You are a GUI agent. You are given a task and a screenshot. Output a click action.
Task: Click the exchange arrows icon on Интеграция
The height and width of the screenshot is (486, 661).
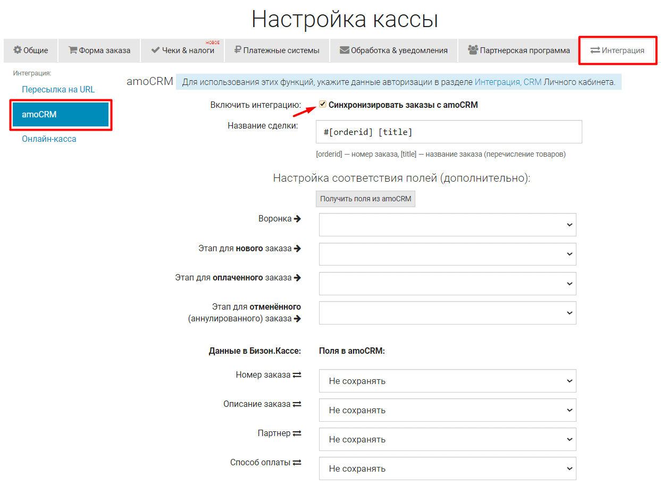coord(595,50)
